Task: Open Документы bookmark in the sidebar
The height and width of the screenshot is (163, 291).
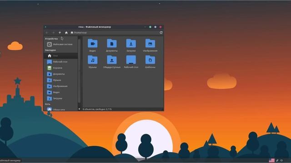Action: [x=60, y=74]
